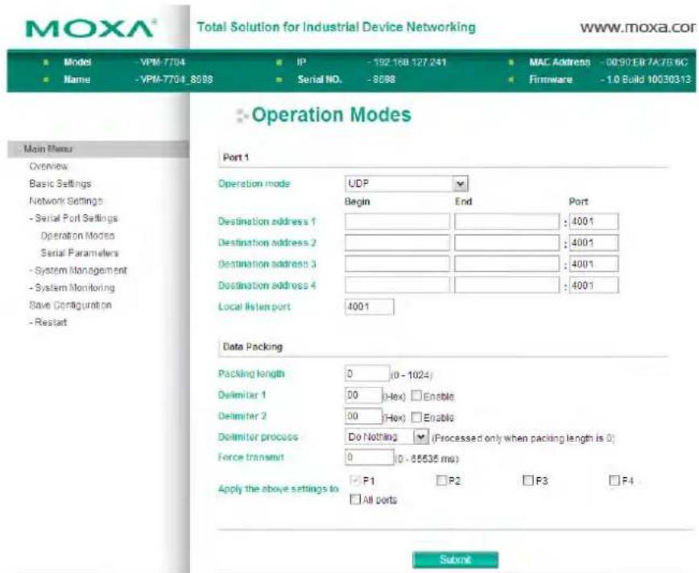Click the Delimiter 2 hex field
The height and width of the screenshot is (573, 699).
pos(363,416)
